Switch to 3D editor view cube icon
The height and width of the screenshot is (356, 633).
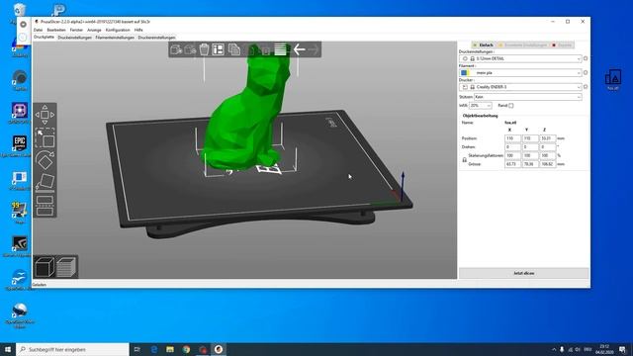(45, 267)
